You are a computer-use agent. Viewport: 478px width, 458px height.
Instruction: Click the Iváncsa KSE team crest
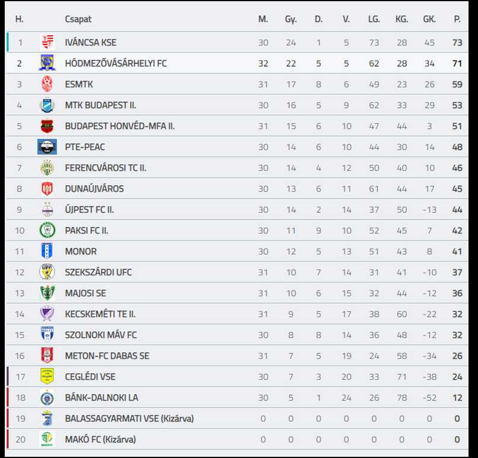click(x=47, y=42)
